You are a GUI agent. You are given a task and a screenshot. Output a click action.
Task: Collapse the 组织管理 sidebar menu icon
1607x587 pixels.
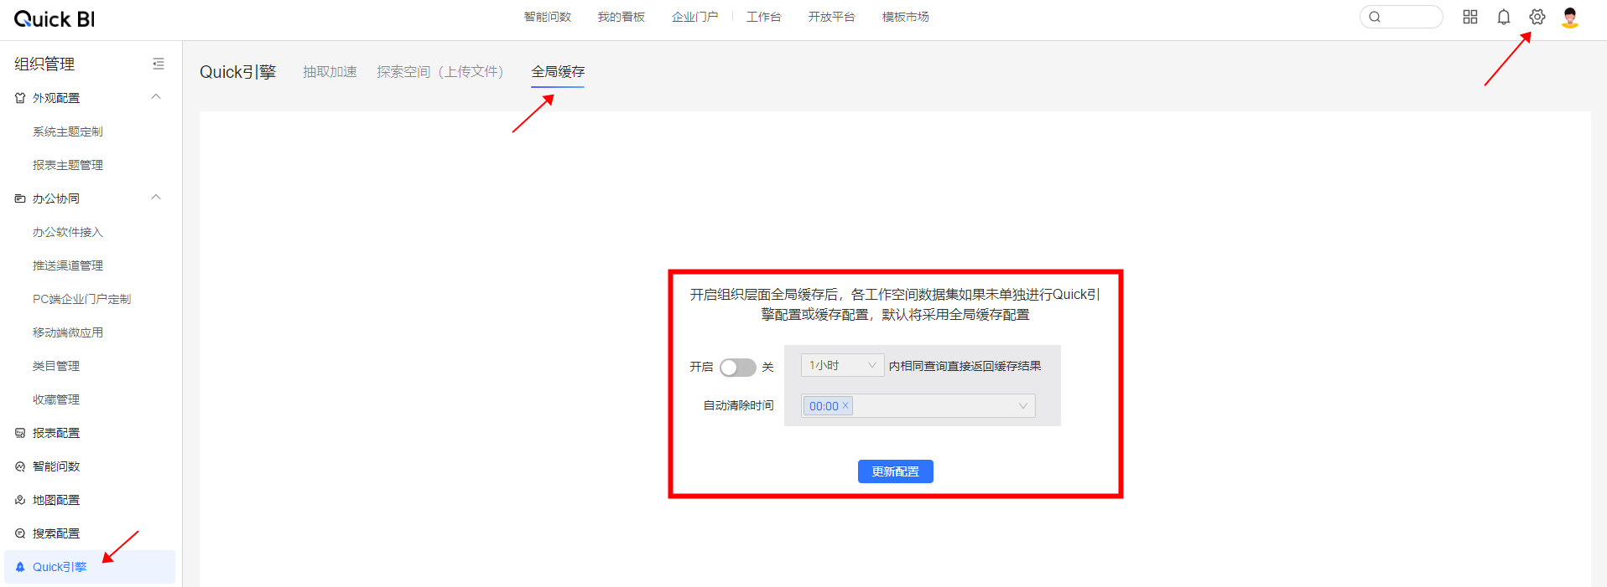click(158, 64)
